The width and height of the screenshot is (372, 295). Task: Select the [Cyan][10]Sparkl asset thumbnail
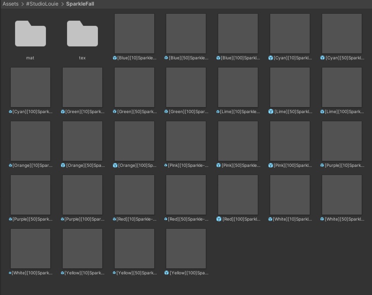pos(290,34)
